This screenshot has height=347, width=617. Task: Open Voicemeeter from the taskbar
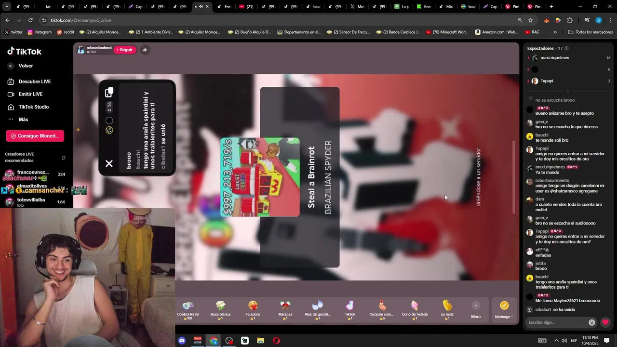click(x=198, y=341)
